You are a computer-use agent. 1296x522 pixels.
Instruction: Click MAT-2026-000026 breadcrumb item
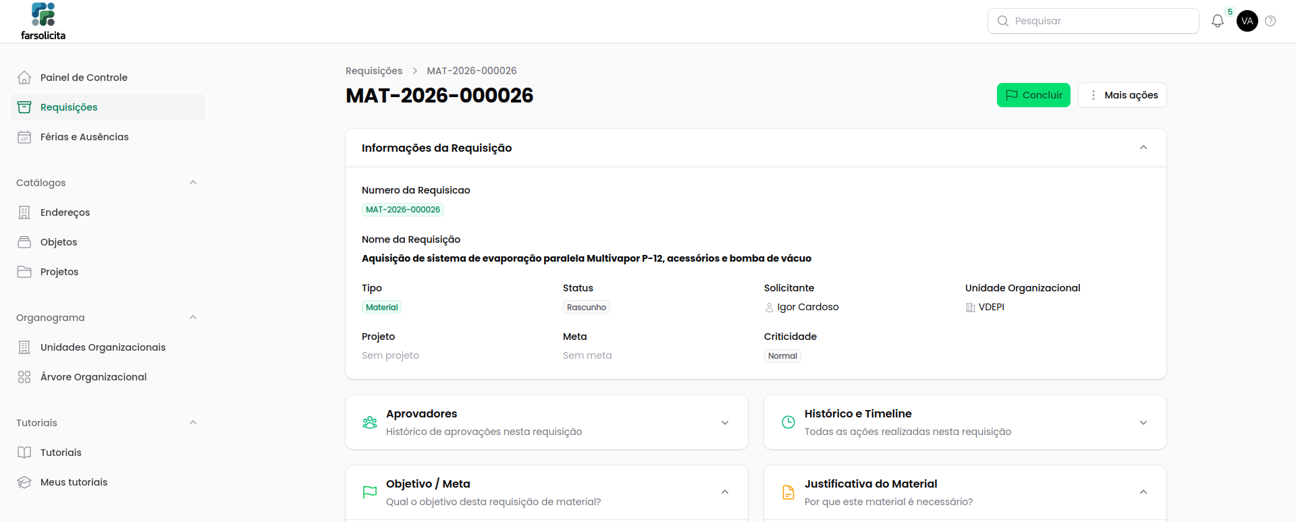coord(472,71)
